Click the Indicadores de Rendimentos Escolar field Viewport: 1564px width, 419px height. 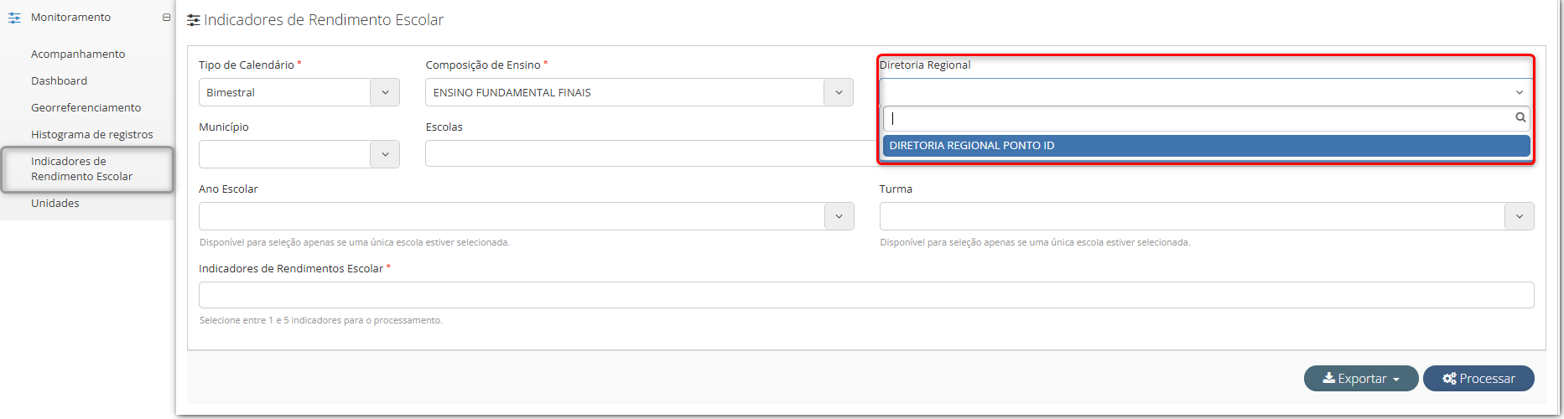point(866,295)
